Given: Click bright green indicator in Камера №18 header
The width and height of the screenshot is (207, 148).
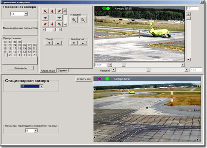Looking at the screenshot, I should [108, 9].
